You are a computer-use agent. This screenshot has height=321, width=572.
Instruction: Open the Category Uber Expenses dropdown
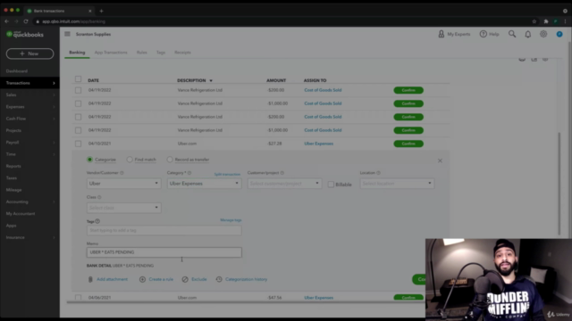click(x=205, y=184)
